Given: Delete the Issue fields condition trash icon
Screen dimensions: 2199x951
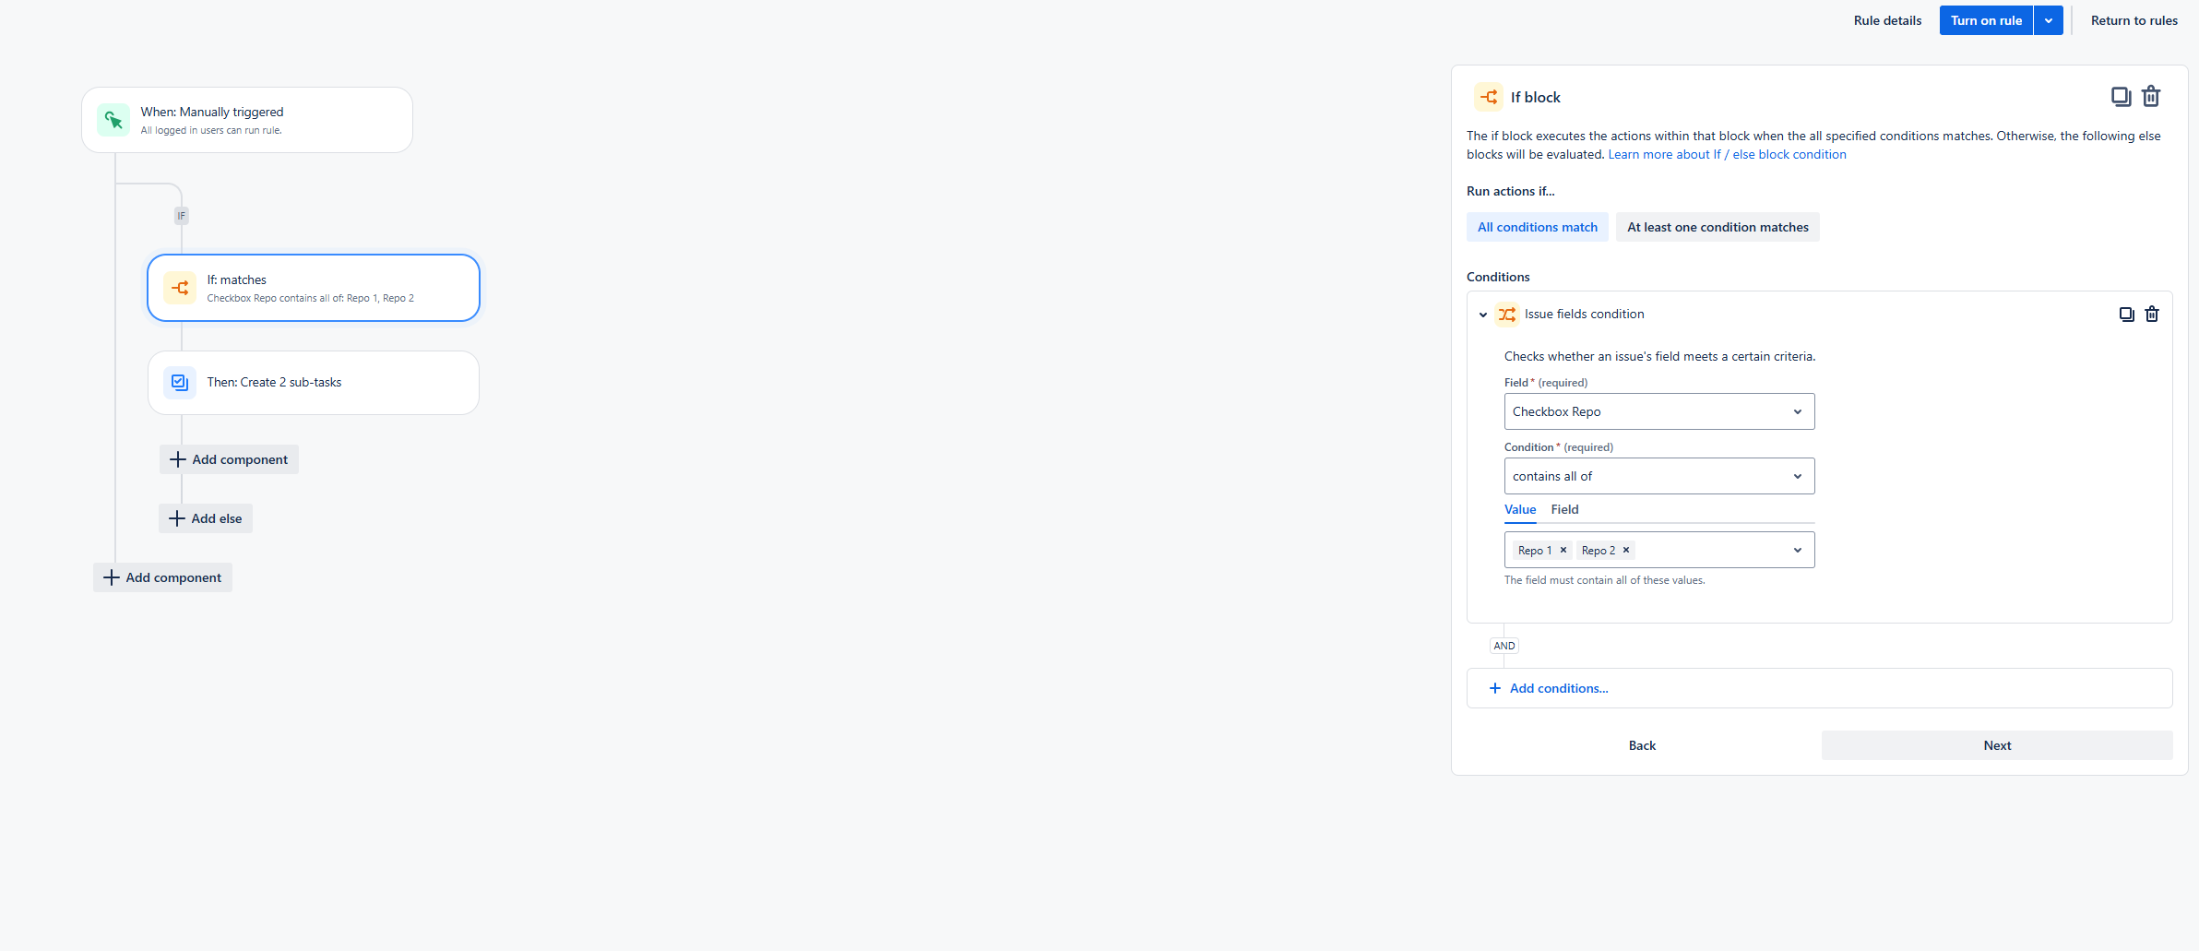Looking at the screenshot, I should 2152,314.
